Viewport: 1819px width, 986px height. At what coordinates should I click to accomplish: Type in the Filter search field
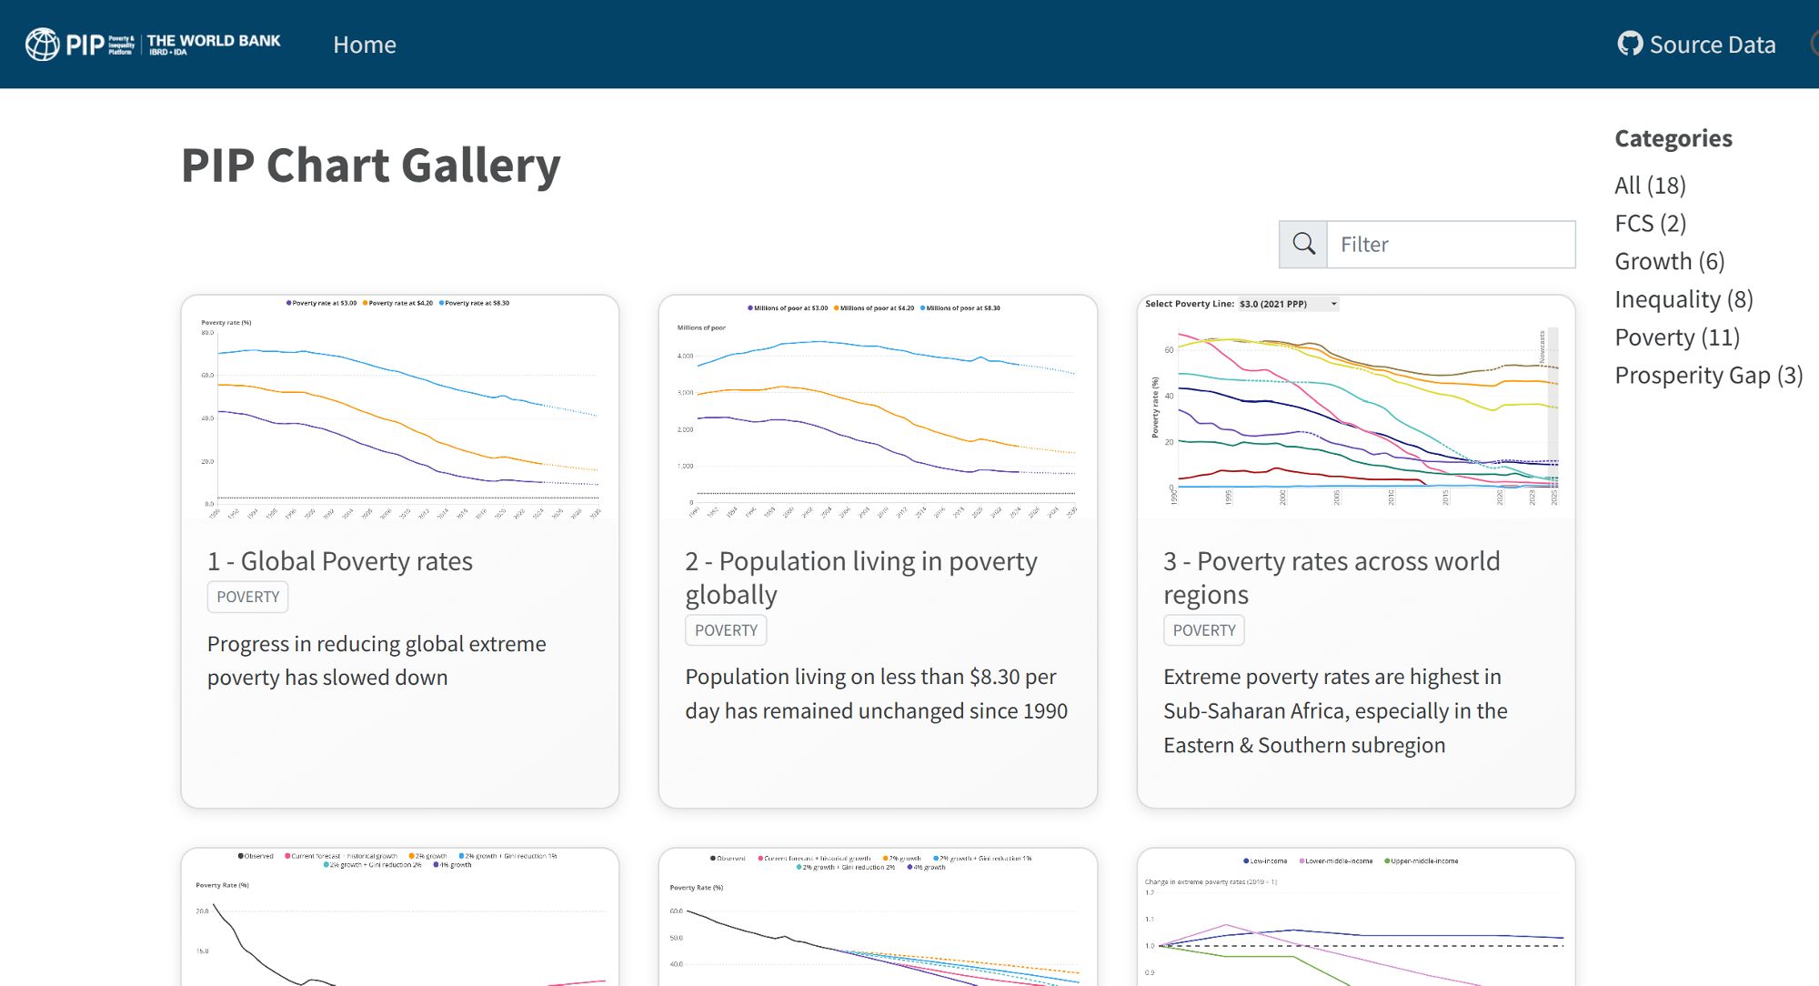coord(1451,244)
